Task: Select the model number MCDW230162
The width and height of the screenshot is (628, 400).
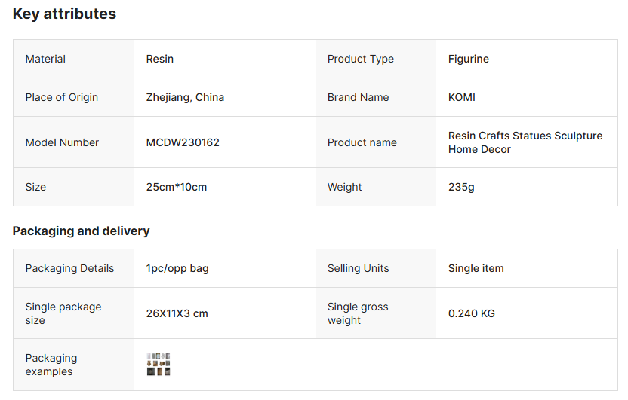Action: pos(183,142)
